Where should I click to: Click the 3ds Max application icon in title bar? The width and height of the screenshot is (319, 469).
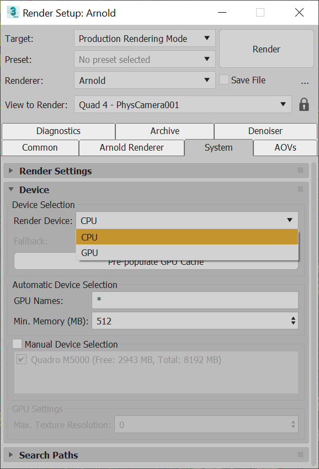tap(13, 12)
